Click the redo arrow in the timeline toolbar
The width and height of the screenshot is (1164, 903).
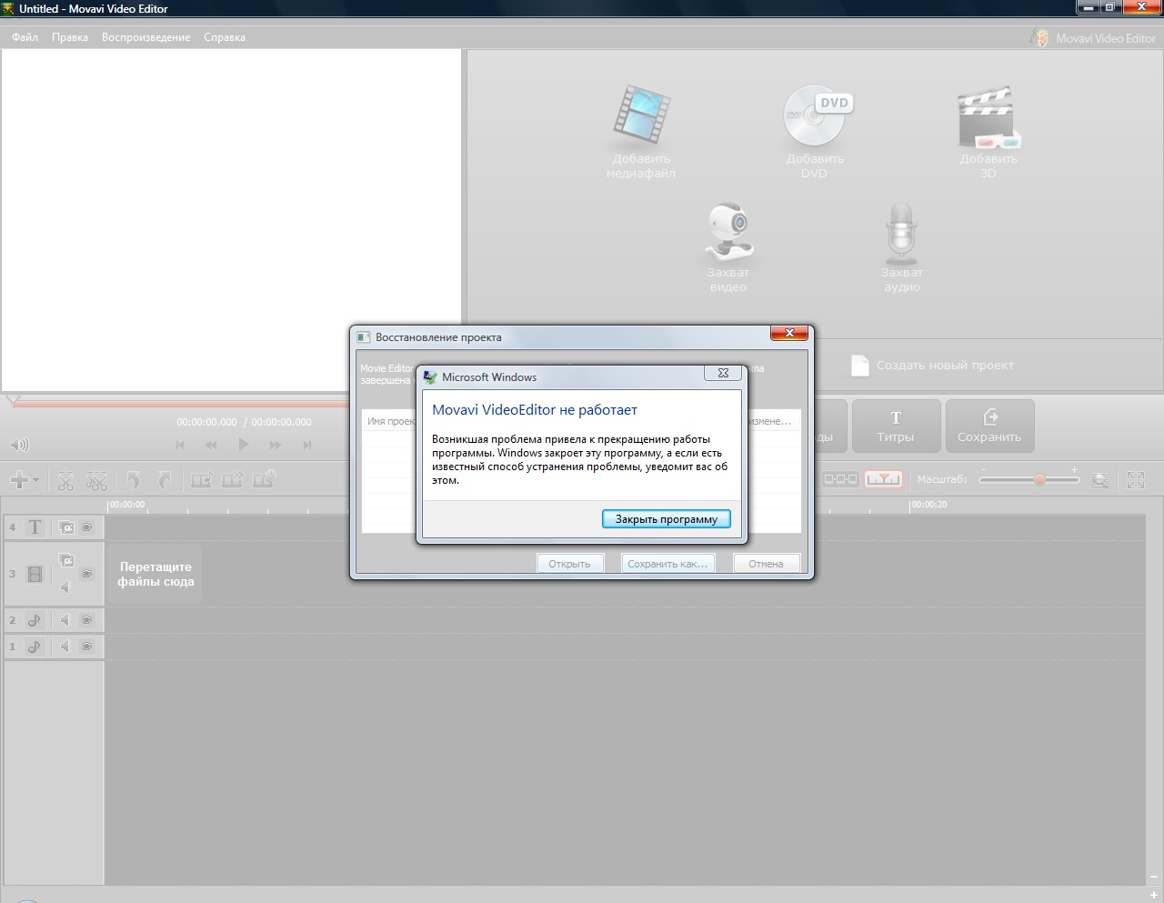point(165,479)
